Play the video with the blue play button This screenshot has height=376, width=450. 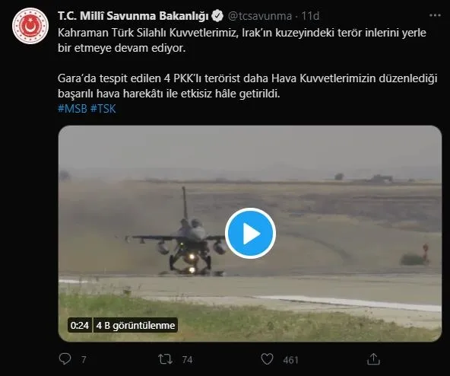pyautogui.click(x=250, y=233)
